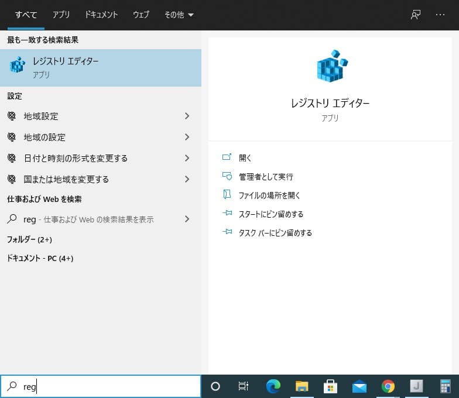The width and height of the screenshot is (459, 398).
Task: Open the Calculator taskbar icon
Action: tap(445, 386)
